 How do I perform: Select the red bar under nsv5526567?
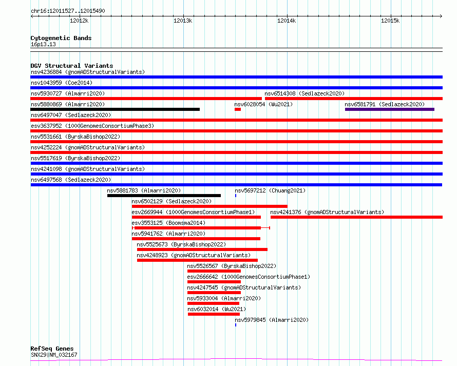pyautogui.click(x=214, y=271)
